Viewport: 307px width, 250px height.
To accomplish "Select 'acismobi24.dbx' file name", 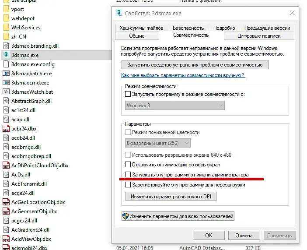I will [x=29, y=248].
